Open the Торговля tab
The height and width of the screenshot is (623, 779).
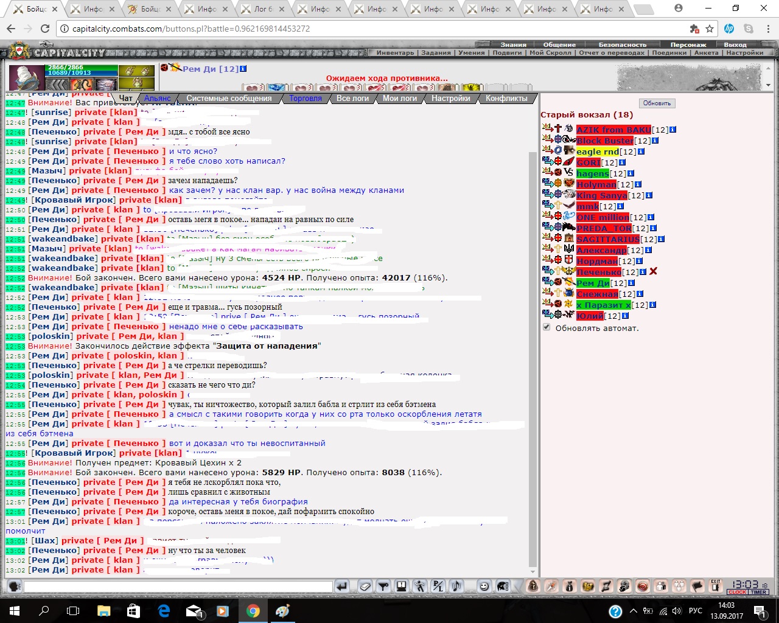(x=306, y=98)
